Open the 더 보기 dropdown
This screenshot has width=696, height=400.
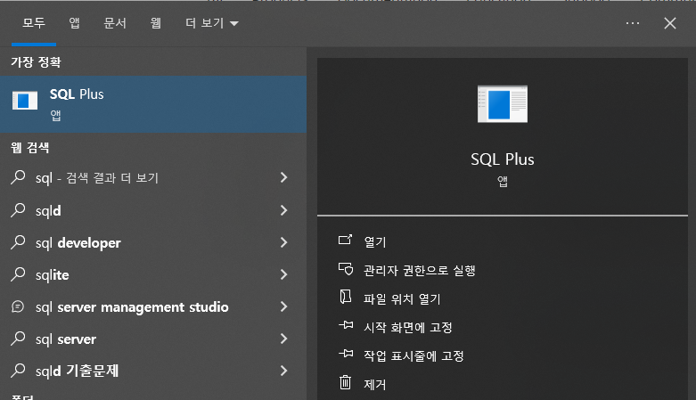click(x=212, y=23)
